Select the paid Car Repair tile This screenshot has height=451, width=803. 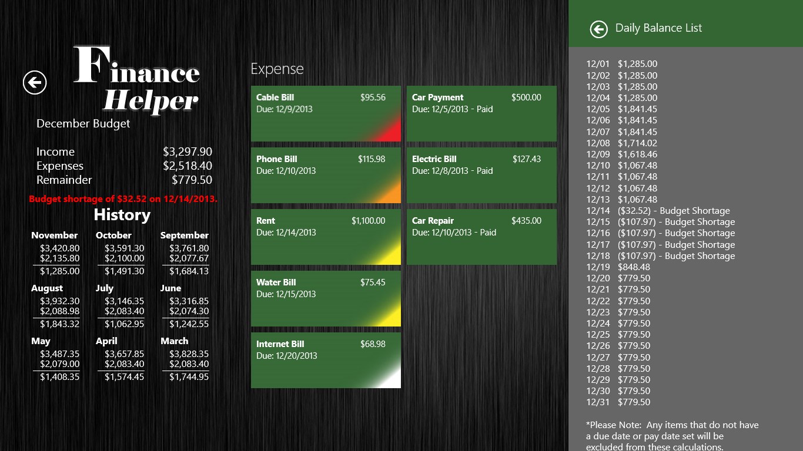point(481,237)
